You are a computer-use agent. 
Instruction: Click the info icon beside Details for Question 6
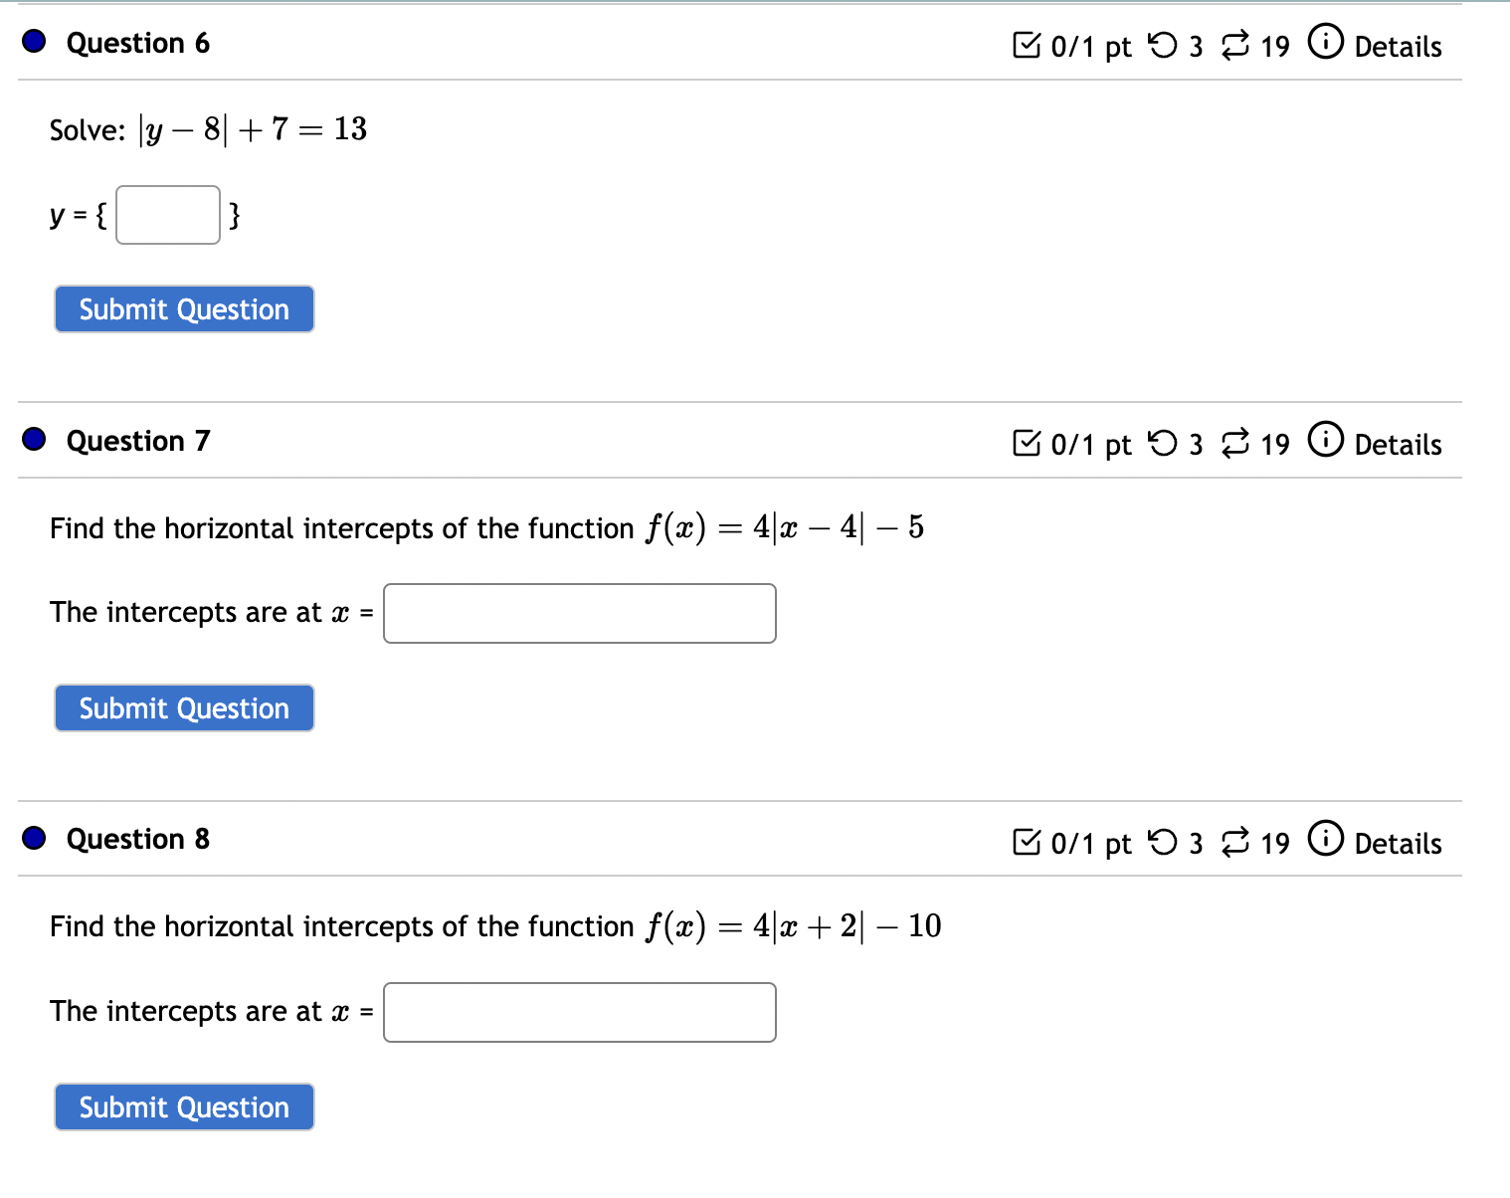[1326, 44]
